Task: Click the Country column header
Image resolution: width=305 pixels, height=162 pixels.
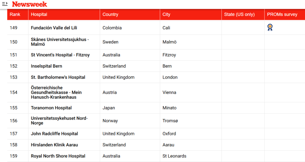Action: click(110, 14)
